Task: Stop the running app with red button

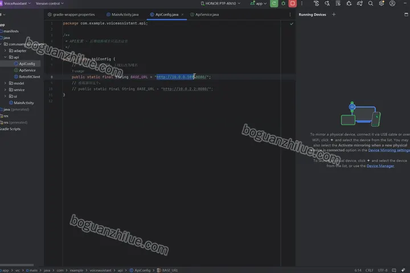Action: click(292, 3)
